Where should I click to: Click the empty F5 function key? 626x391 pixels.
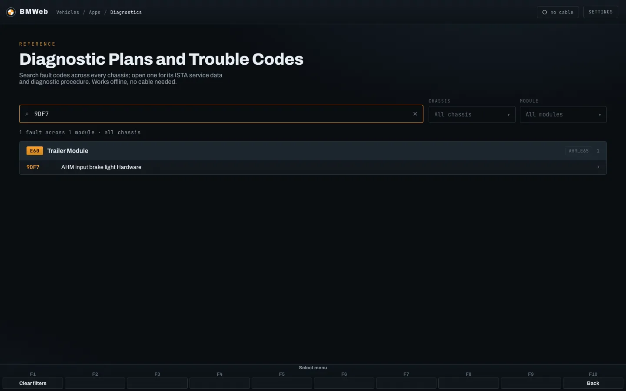point(282,383)
